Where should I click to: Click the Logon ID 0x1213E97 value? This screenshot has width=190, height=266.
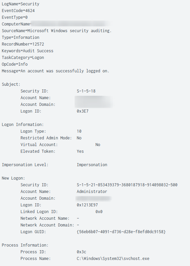(x=87, y=205)
